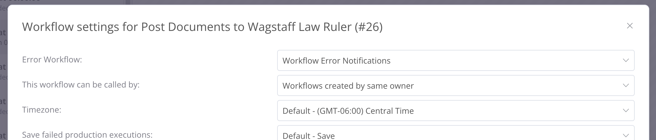Click the chevron arrow in Error Workflow field
656x140 pixels.
click(626, 60)
